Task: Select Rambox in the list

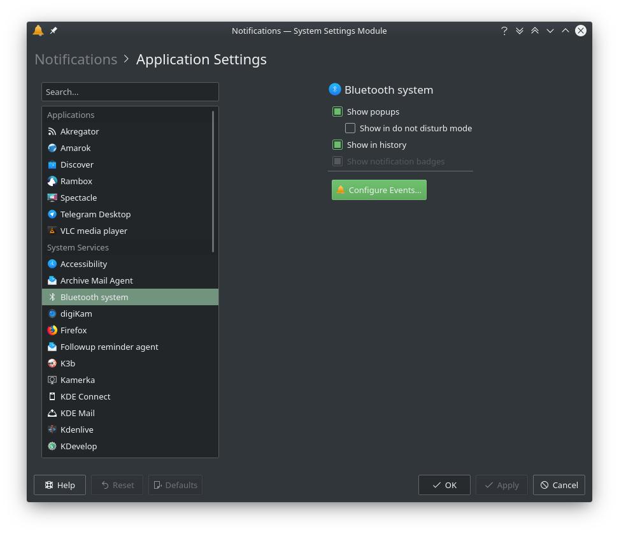Action: [131, 181]
